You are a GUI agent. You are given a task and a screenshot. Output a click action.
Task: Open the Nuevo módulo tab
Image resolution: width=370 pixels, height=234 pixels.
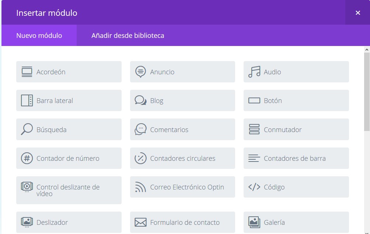[39, 36]
